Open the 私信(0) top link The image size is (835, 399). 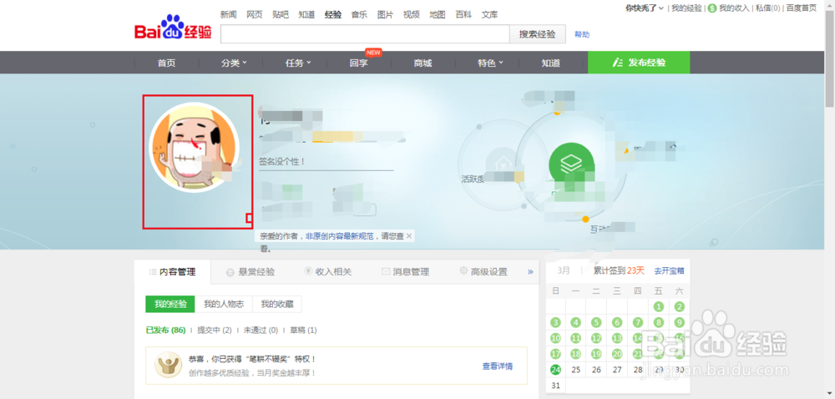tap(768, 8)
